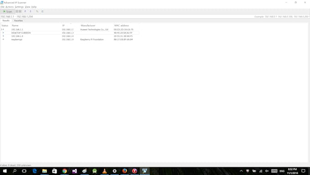
Task: Open Firefox from the taskbar
Action: click(124, 171)
